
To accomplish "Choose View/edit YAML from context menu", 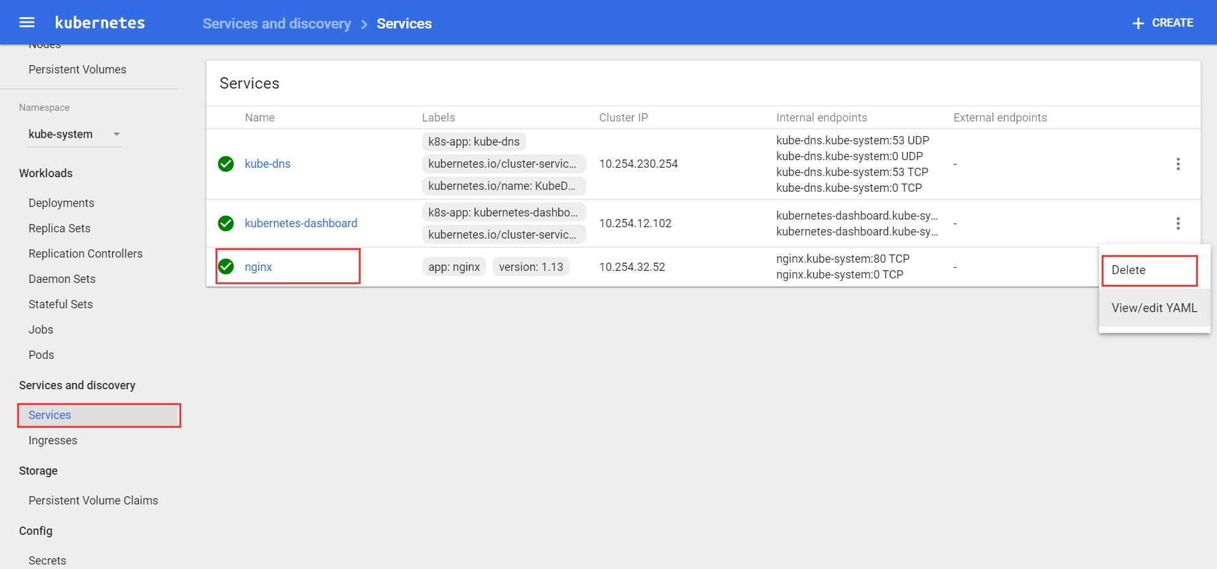I will [1154, 308].
